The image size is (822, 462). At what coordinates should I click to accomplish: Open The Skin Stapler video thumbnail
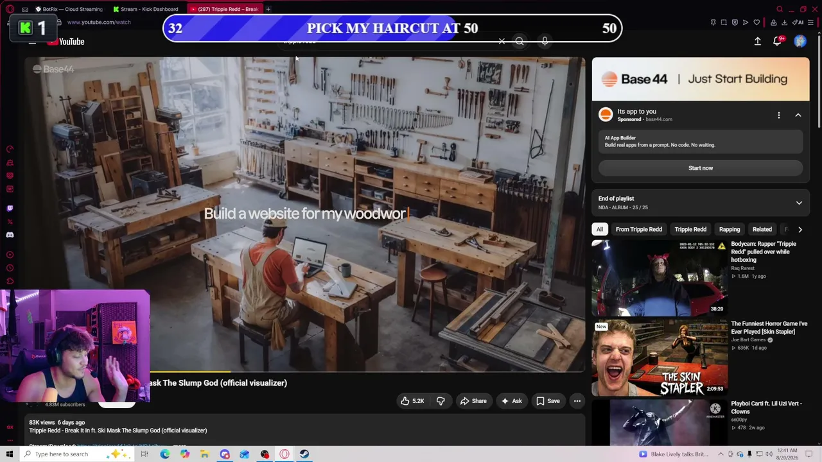click(x=659, y=358)
